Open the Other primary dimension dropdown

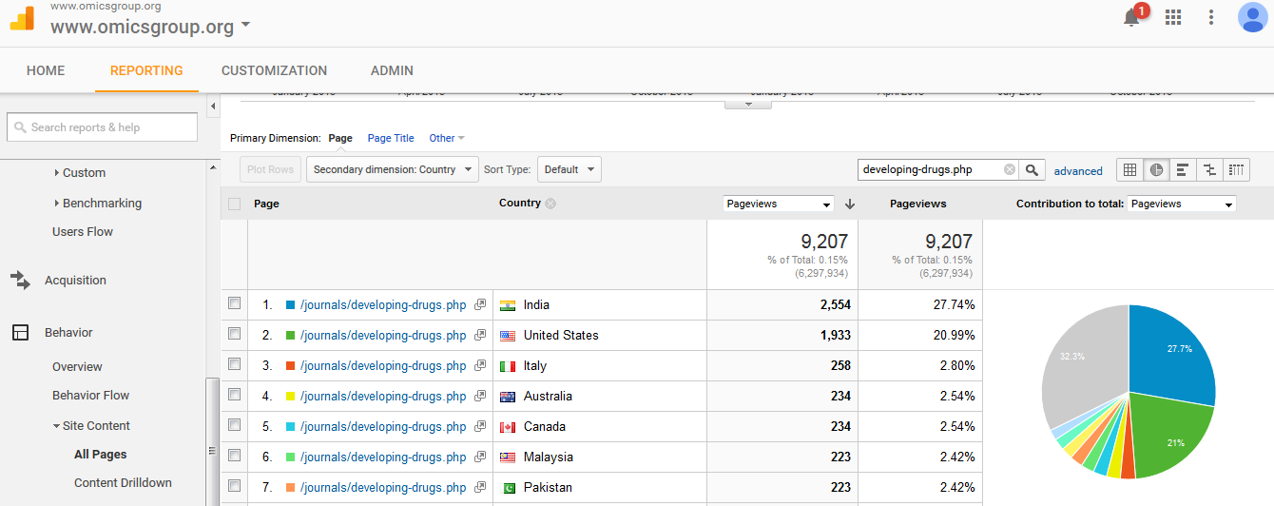point(447,138)
